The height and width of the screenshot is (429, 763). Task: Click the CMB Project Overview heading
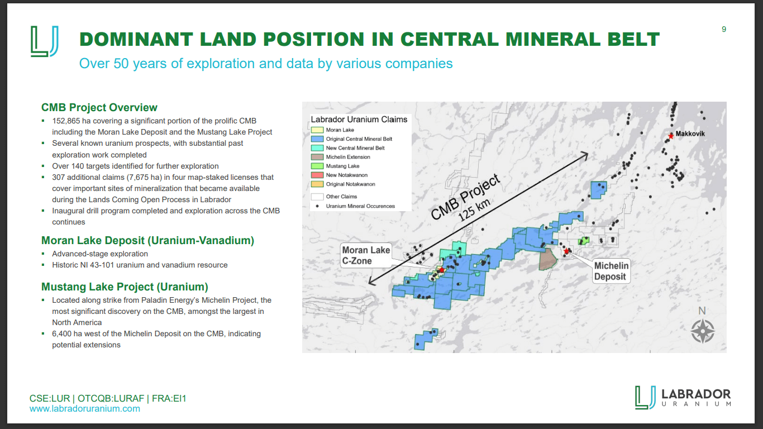point(99,107)
